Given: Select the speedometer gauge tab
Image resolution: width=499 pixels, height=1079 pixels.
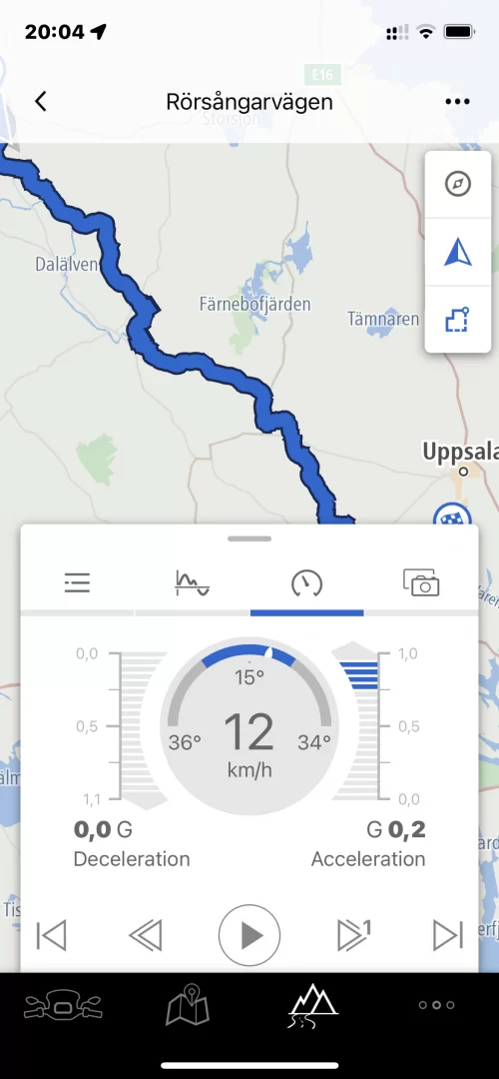Looking at the screenshot, I should (306, 584).
